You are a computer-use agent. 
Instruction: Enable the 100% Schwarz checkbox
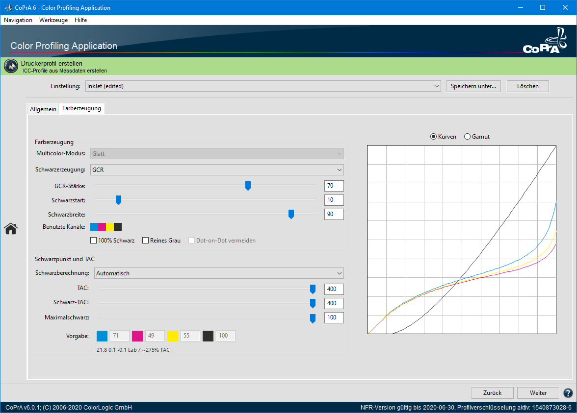94,241
